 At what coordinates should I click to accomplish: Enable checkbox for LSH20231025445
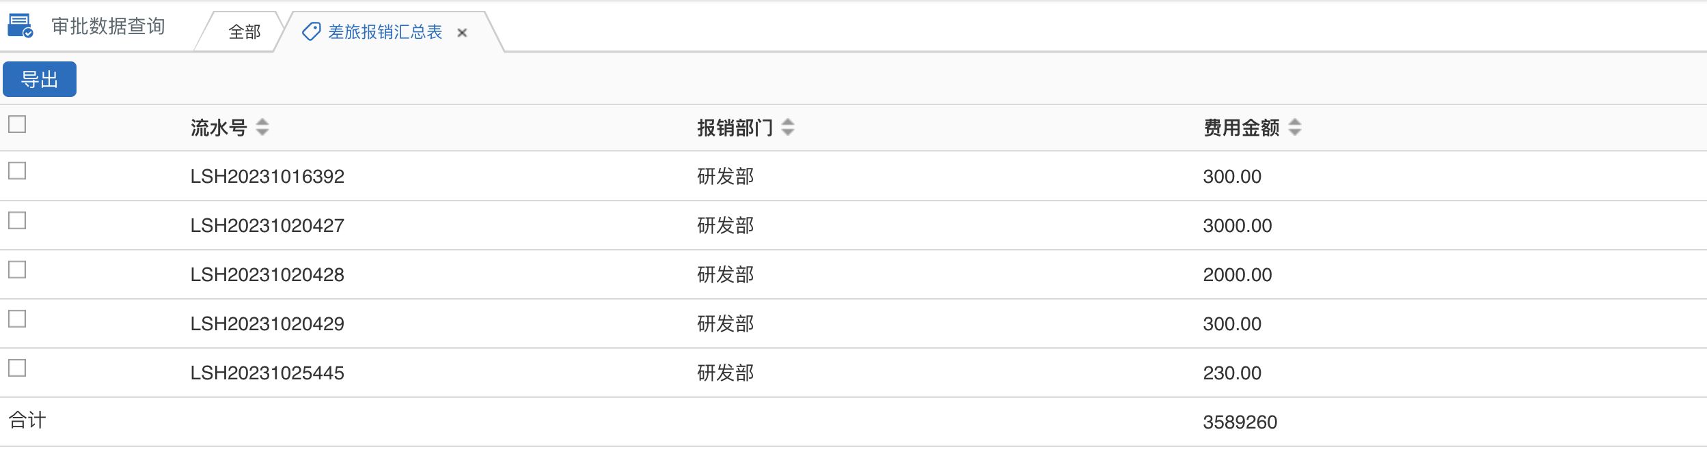(x=17, y=368)
